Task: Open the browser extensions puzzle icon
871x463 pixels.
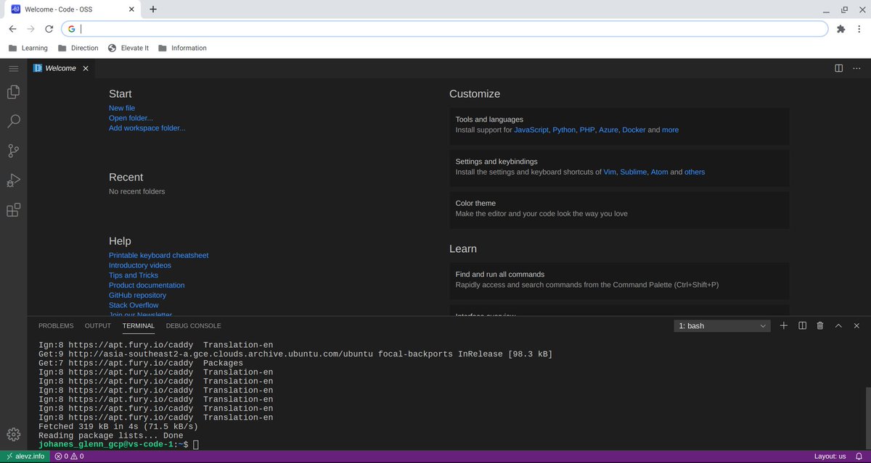Action: (x=841, y=29)
